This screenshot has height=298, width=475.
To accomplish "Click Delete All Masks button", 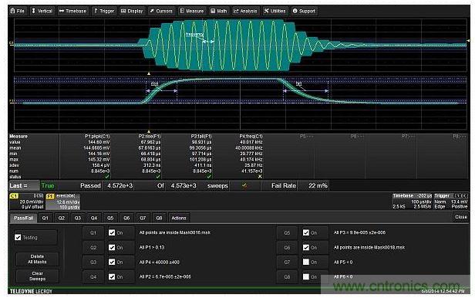I will (37, 259).
